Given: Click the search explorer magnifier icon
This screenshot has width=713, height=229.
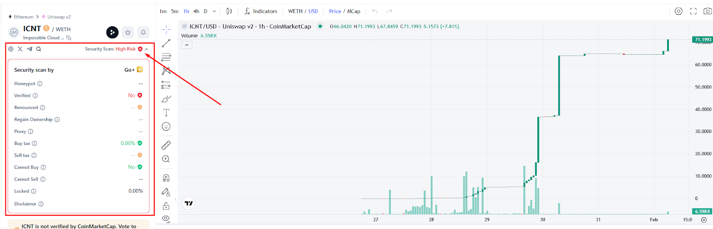Looking at the screenshot, I should 39,49.
